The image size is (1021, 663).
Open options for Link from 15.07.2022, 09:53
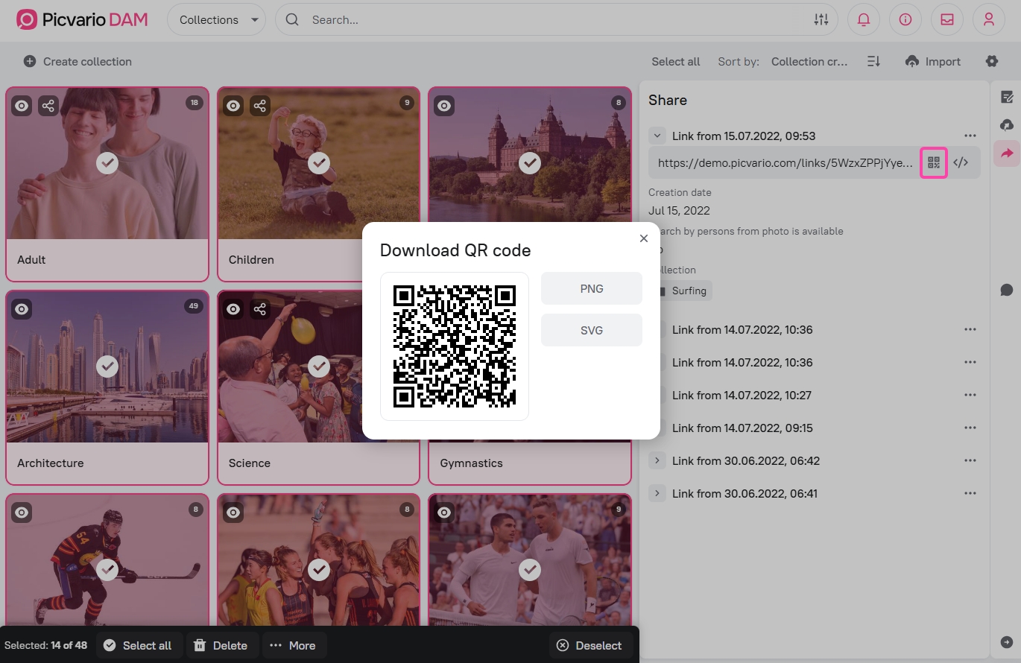[x=970, y=136]
